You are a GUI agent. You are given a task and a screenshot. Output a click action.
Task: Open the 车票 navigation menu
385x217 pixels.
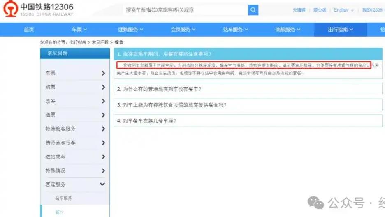(x=79, y=30)
